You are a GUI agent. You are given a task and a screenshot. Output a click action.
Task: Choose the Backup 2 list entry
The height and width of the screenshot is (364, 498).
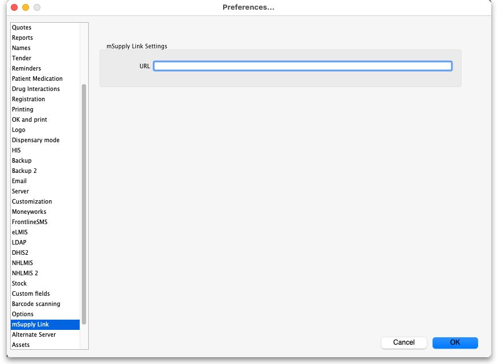[x=24, y=171]
